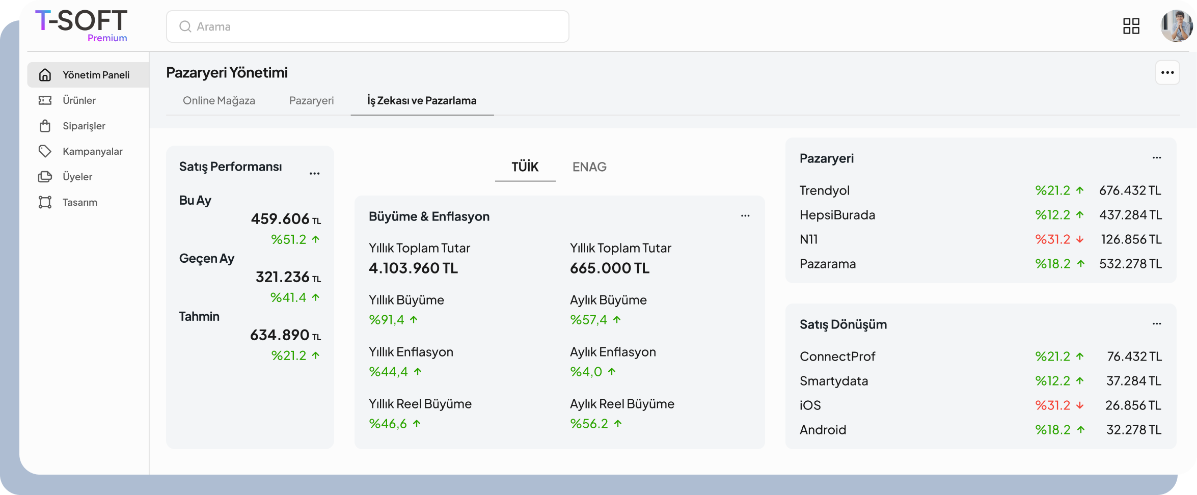1197x495 pixels.
Task: Open the user profile avatar
Action: [1176, 26]
